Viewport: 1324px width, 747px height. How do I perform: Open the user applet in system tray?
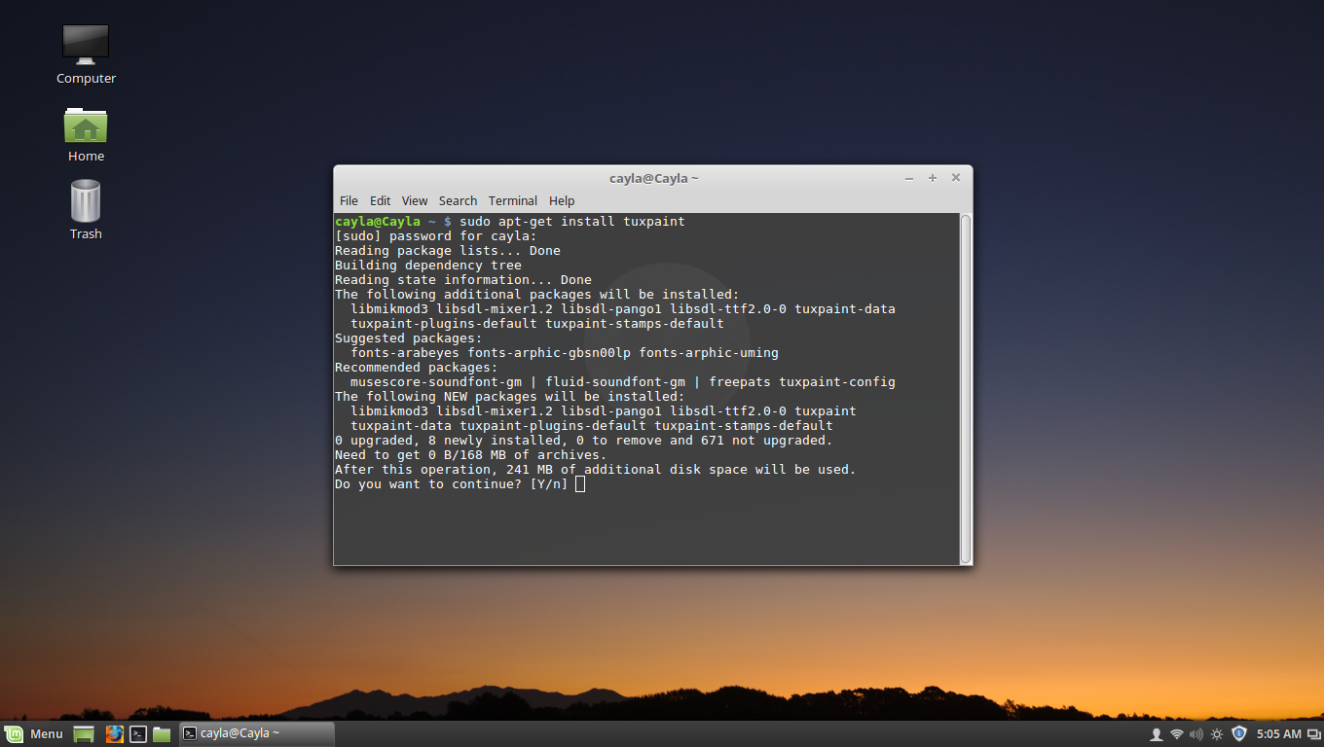coord(1156,733)
